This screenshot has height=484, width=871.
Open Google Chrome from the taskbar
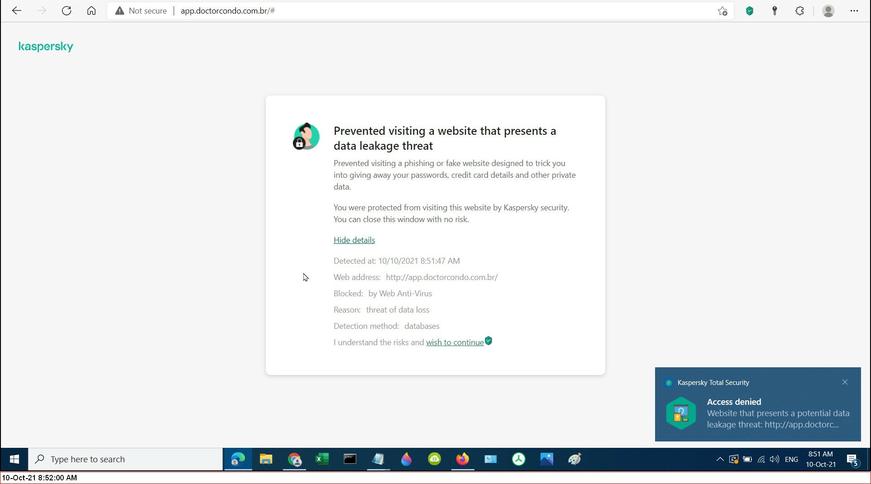point(295,460)
